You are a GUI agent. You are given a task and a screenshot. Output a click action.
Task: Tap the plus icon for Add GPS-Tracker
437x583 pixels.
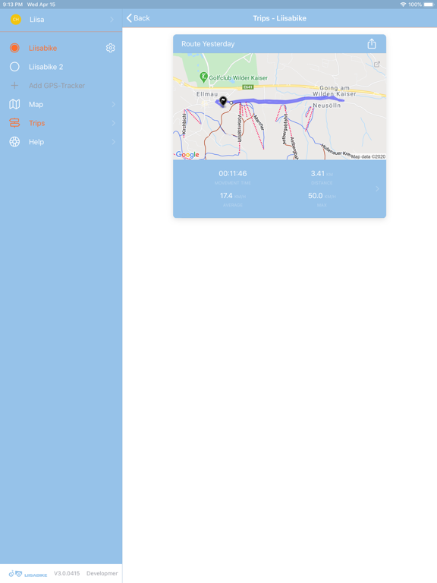pos(14,86)
